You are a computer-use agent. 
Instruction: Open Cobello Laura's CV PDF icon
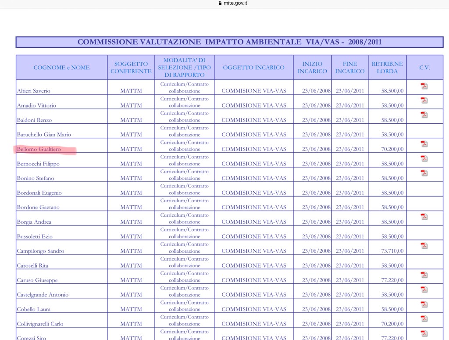[424, 304]
